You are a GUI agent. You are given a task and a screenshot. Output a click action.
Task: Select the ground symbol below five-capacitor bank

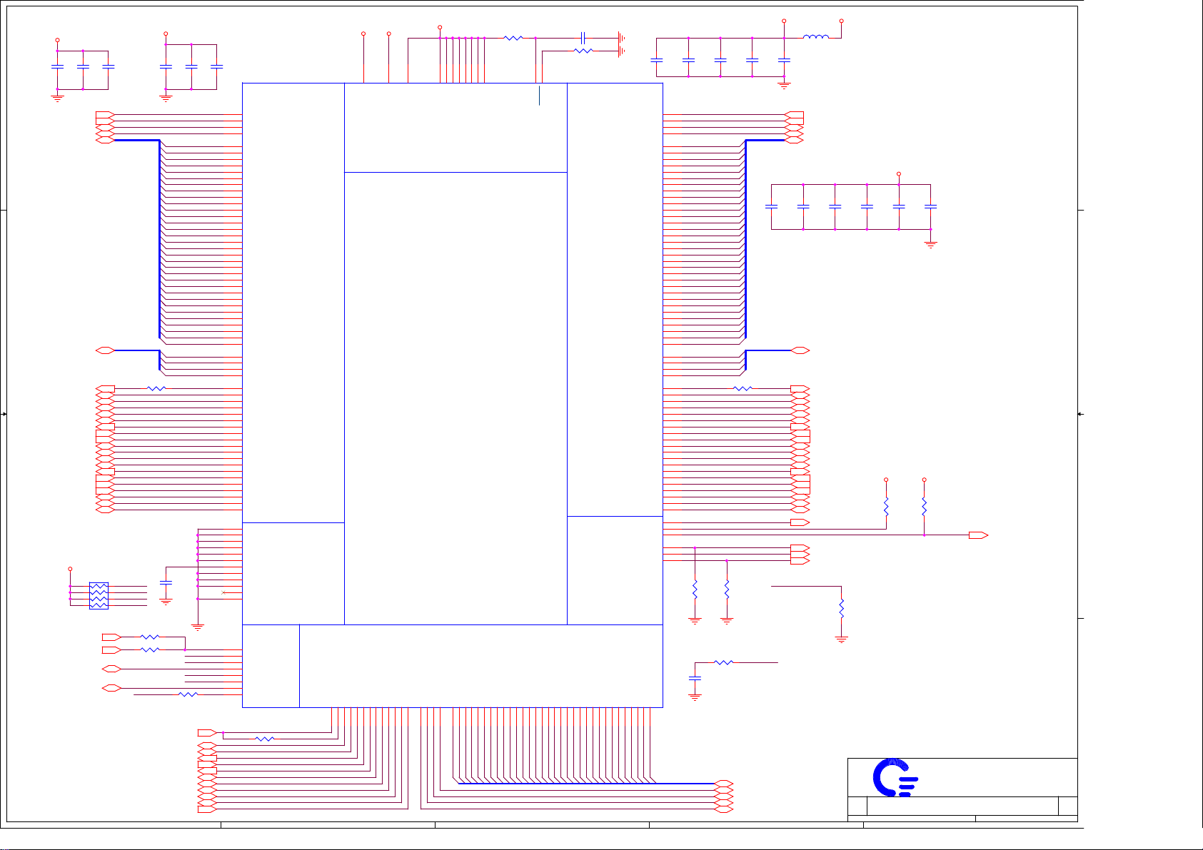(x=784, y=86)
